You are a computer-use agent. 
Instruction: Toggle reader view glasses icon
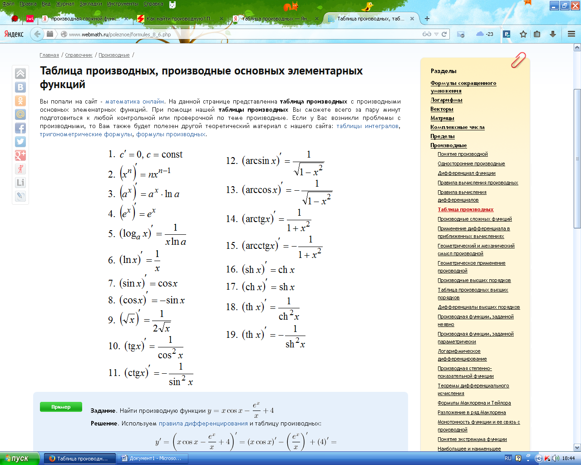pyautogui.click(x=427, y=34)
